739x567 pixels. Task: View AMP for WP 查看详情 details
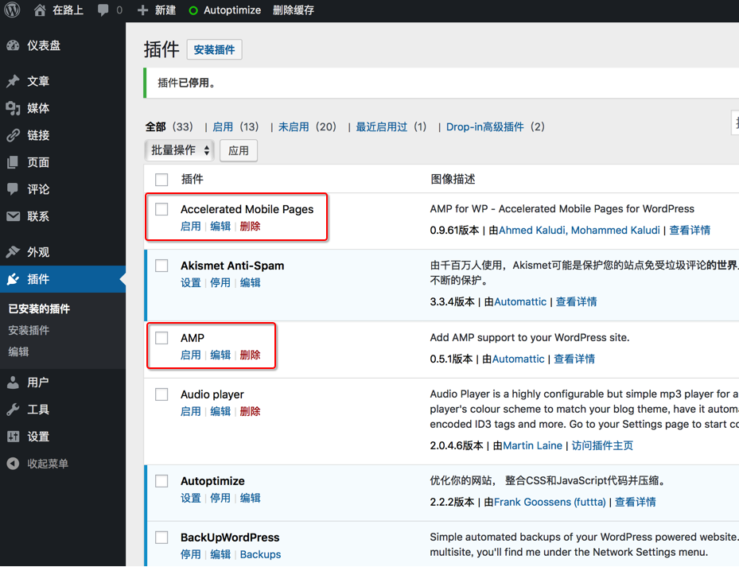pyautogui.click(x=690, y=230)
